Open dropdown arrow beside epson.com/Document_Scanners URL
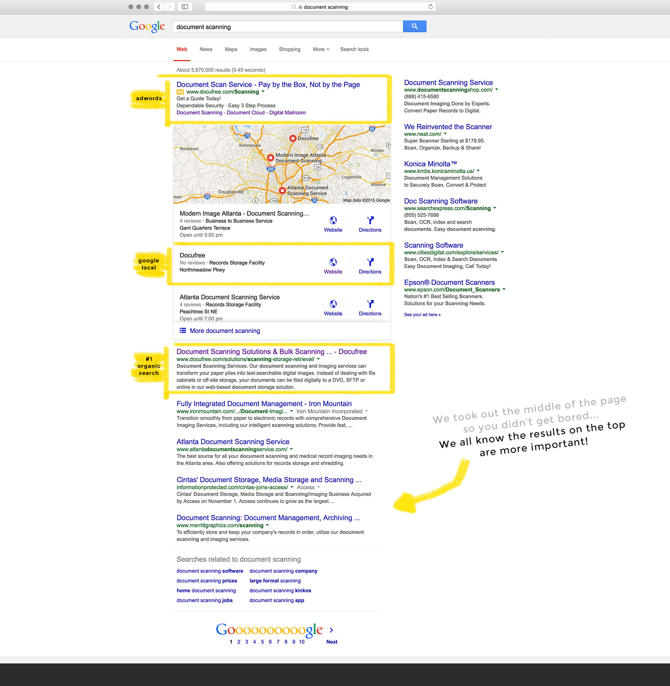 [504, 289]
